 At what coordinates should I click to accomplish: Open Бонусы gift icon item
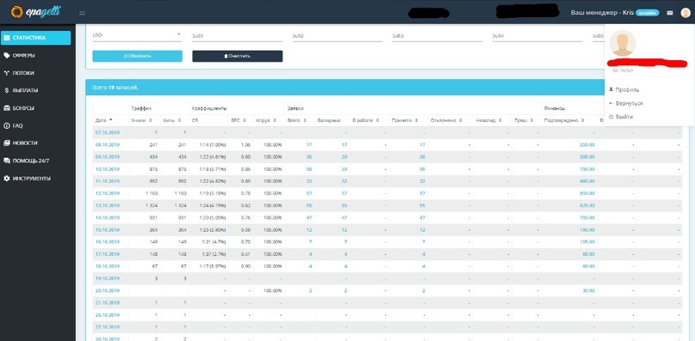[x=7, y=108]
